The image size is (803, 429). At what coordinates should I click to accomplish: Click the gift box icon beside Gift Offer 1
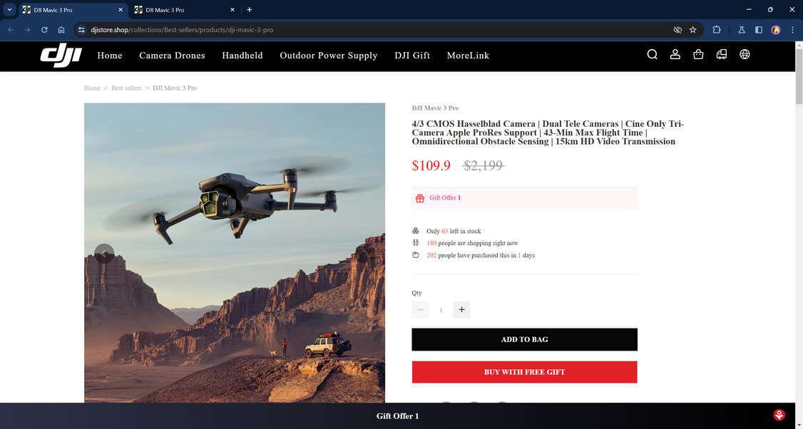tap(420, 198)
